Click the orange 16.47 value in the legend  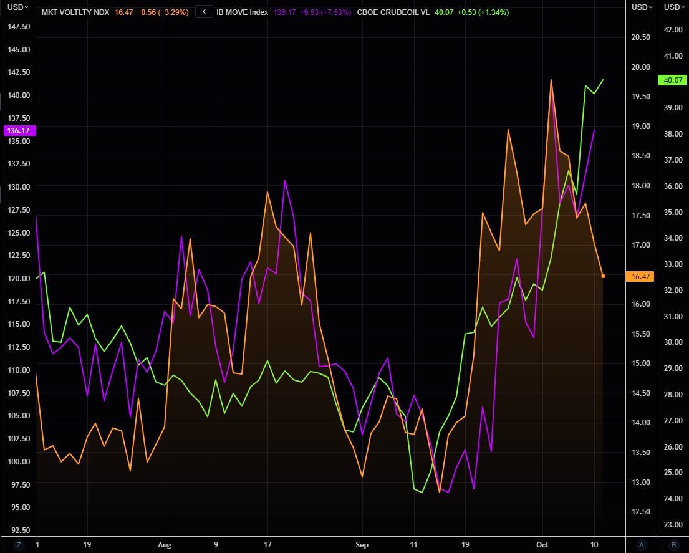[x=123, y=12]
